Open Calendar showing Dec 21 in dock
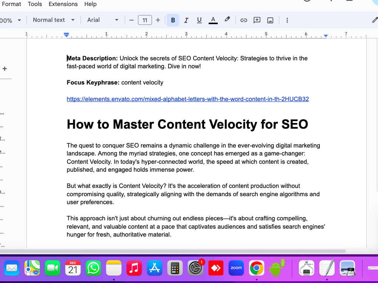 point(73,268)
